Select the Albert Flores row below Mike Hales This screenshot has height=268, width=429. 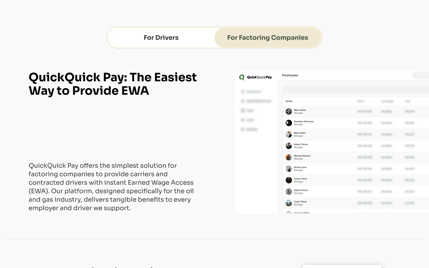(x=356, y=146)
